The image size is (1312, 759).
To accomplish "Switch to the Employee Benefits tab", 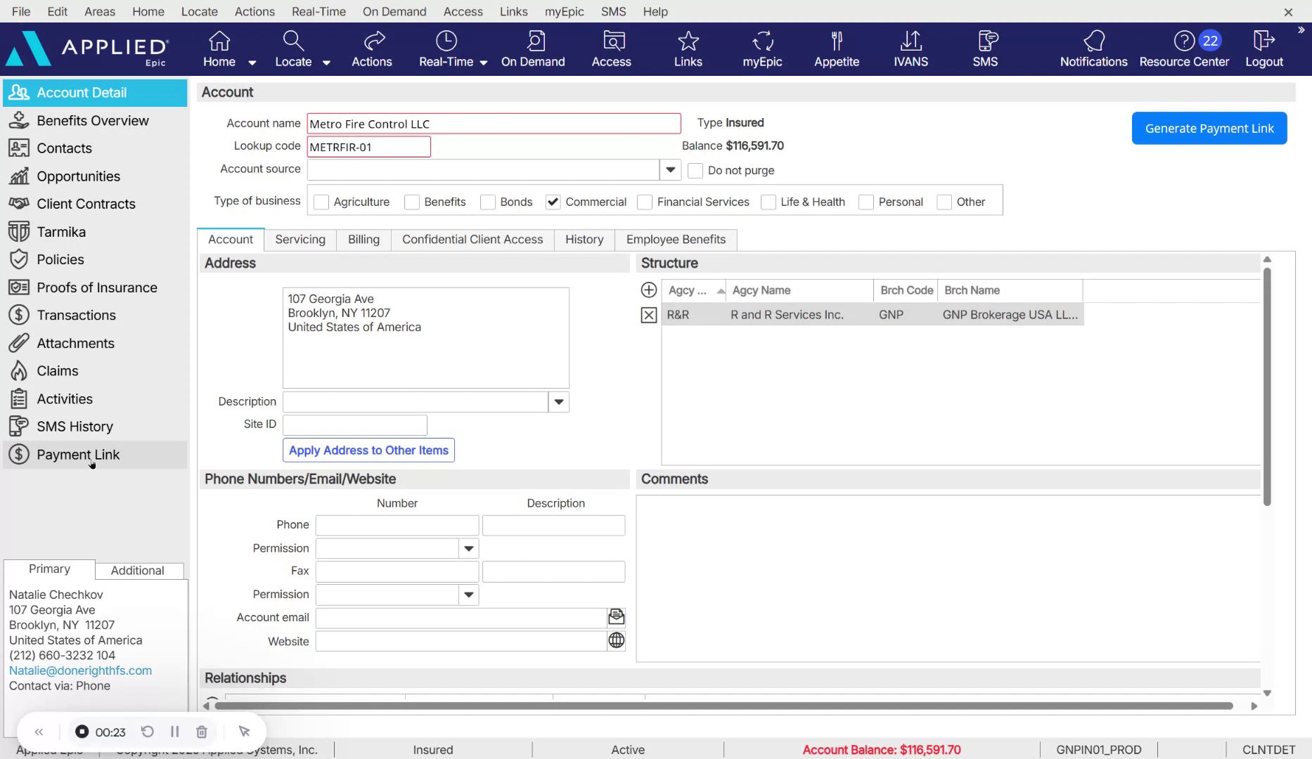I will coord(675,240).
